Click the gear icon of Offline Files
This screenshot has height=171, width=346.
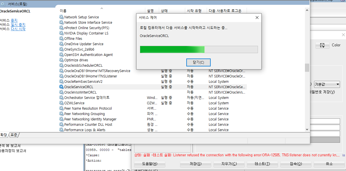[61, 39]
